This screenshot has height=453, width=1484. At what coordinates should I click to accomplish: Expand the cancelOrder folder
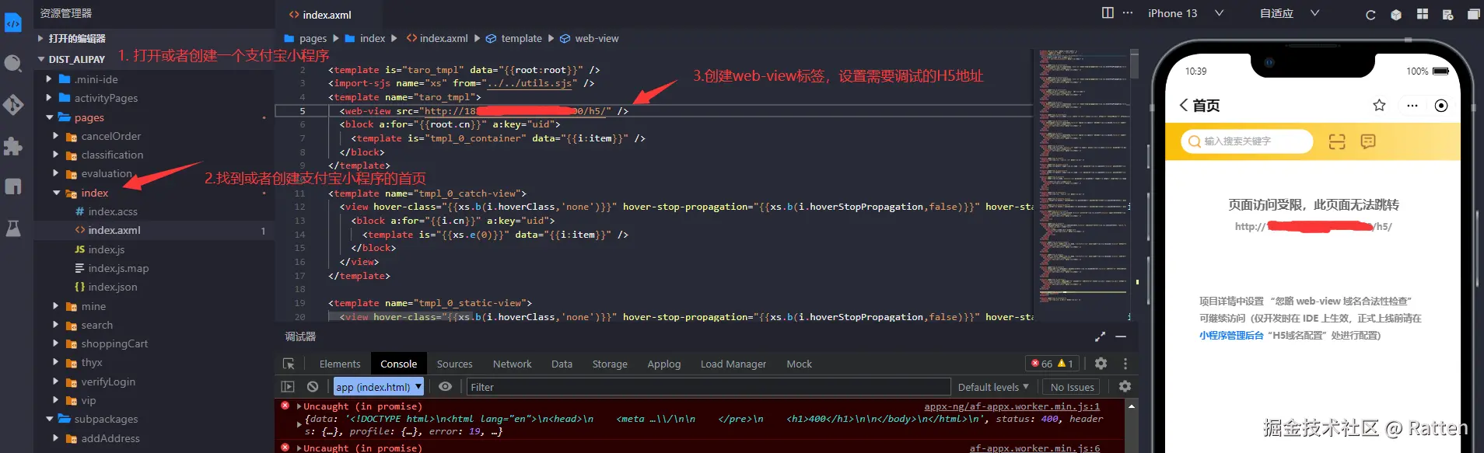(56, 136)
